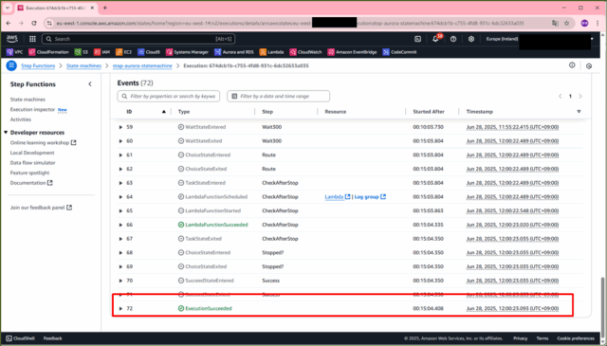Go to the next events page arrow
The image size is (607, 346).
[579, 96]
